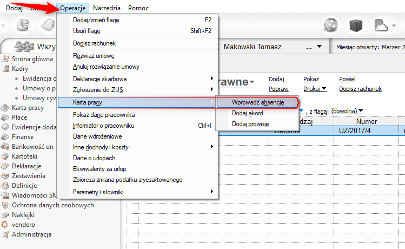The height and width of the screenshot is (249, 405).
Task: Click the Dodaj link above table
Action: (276, 79)
